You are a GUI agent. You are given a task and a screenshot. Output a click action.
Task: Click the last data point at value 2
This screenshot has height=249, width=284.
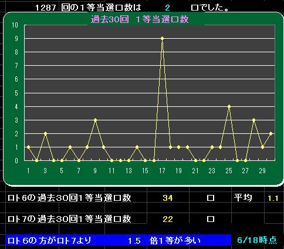[x=271, y=133]
